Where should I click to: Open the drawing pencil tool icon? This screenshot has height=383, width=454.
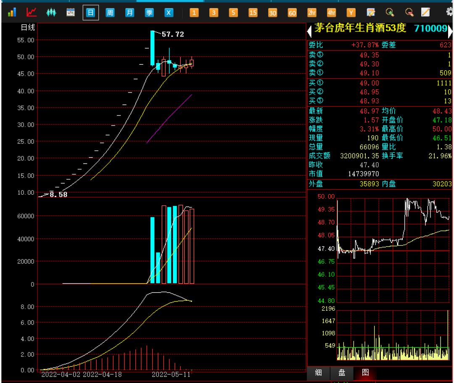coord(425,12)
